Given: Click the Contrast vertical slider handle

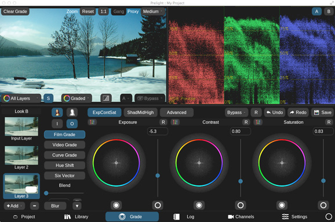Looking at the screenshot, I should click(241, 181).
